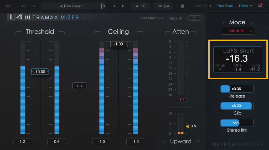Open the O.S Off oversampling dropdown
Viewport: 269px width, 150px height.
203,6
